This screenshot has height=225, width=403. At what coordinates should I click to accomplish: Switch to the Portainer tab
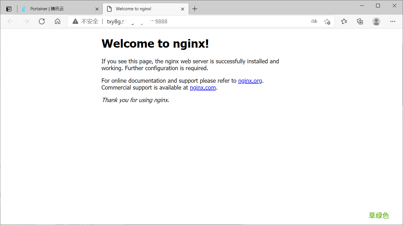point(57,9)
